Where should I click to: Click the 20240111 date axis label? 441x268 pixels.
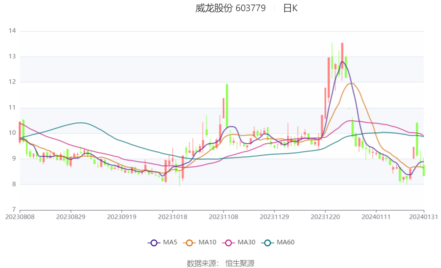tap(376, 217)
